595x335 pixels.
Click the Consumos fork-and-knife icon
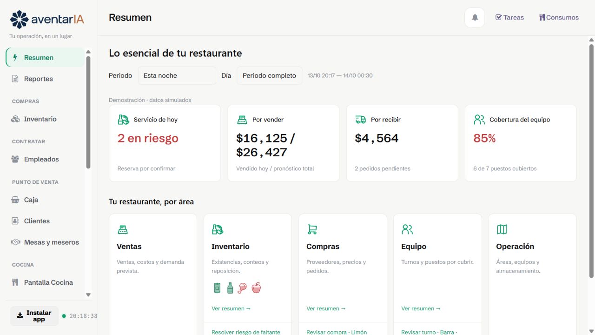coord(542,17)
